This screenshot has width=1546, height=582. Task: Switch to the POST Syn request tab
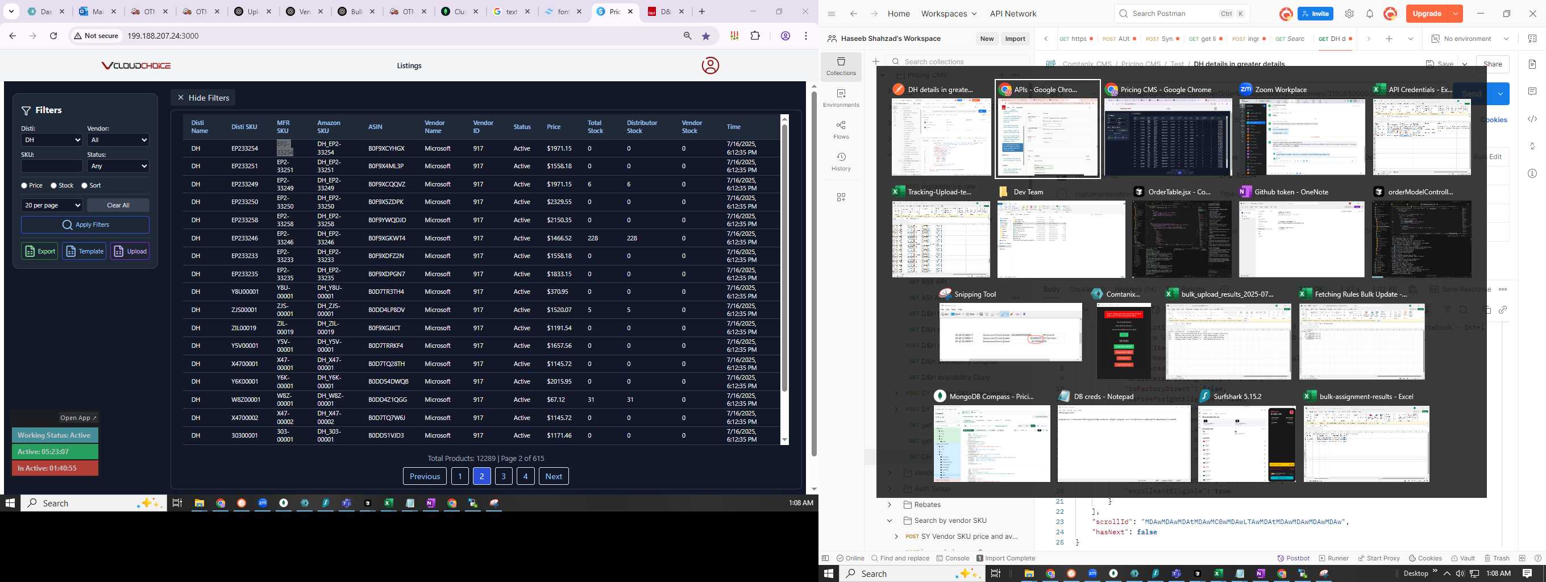tap(1162, 39)
